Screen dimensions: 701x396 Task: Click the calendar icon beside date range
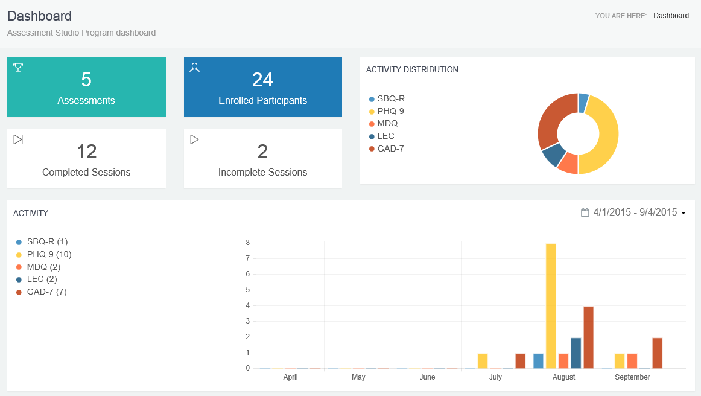(585, 212)
